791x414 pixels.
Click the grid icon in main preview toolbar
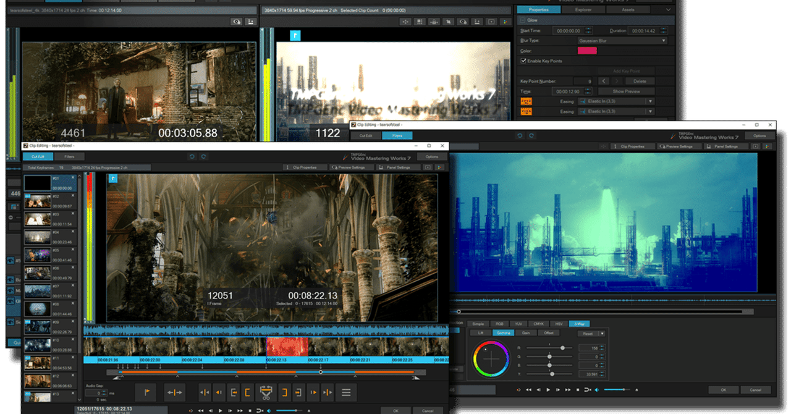pyautogui.click(x=420, y=22)
